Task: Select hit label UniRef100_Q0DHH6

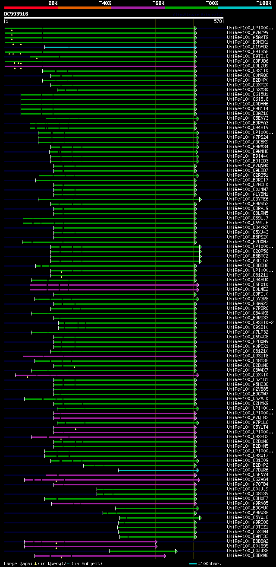Action: click(x=248, y=104)
